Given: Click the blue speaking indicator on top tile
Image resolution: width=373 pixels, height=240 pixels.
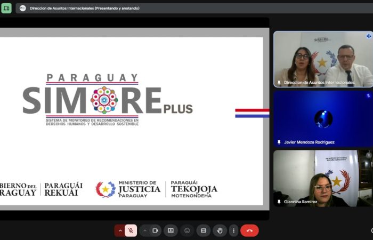Looking at the screenshot, I should 368,36.
